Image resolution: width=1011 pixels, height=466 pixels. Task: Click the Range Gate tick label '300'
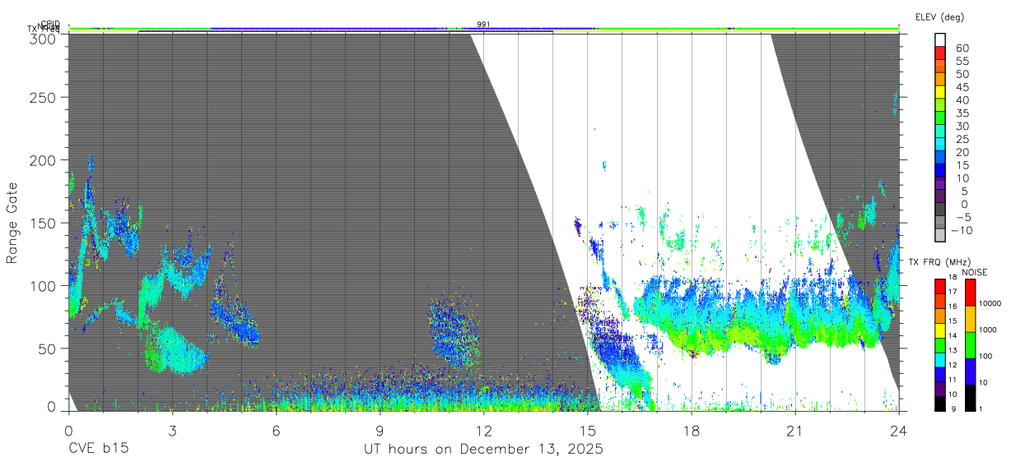point(43,38)
